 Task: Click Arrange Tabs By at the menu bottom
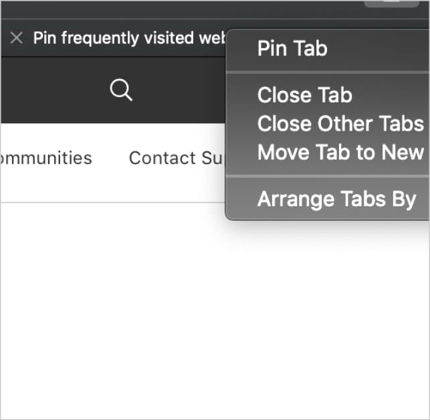tap(336, 199)
